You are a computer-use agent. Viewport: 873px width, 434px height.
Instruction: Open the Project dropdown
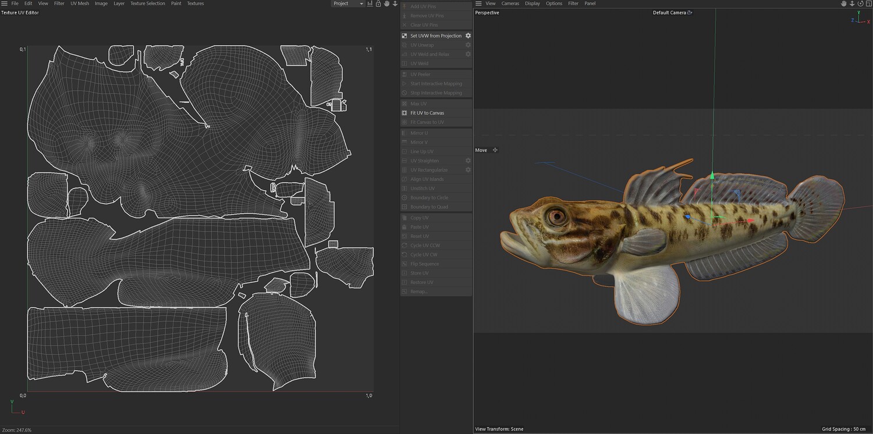[x=347, y=3]
